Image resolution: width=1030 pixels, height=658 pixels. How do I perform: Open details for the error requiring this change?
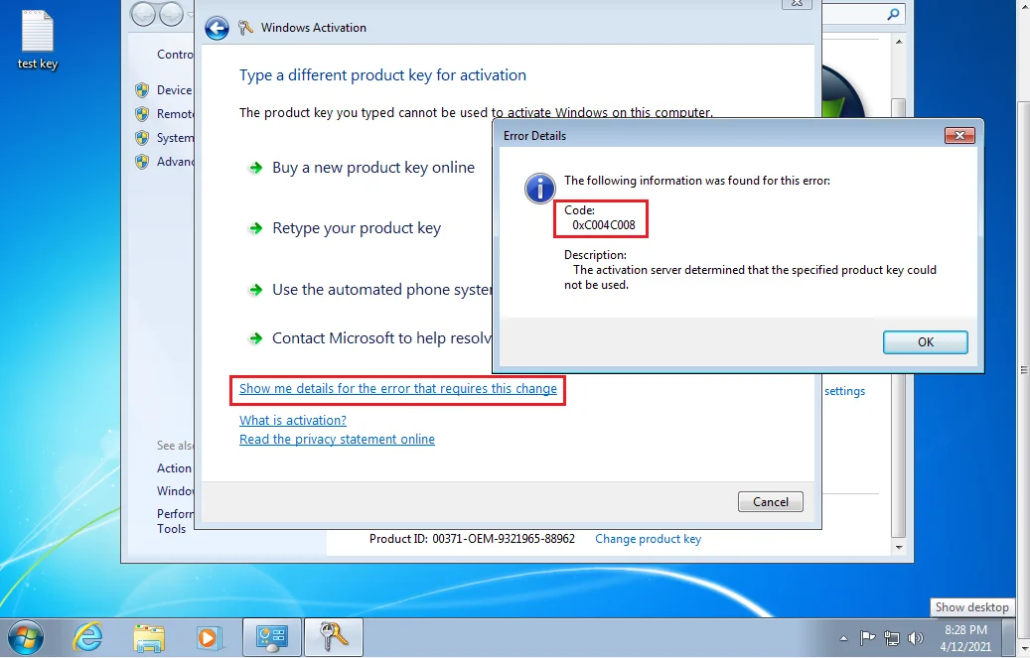pyautogui.click(x=397, y=389)
